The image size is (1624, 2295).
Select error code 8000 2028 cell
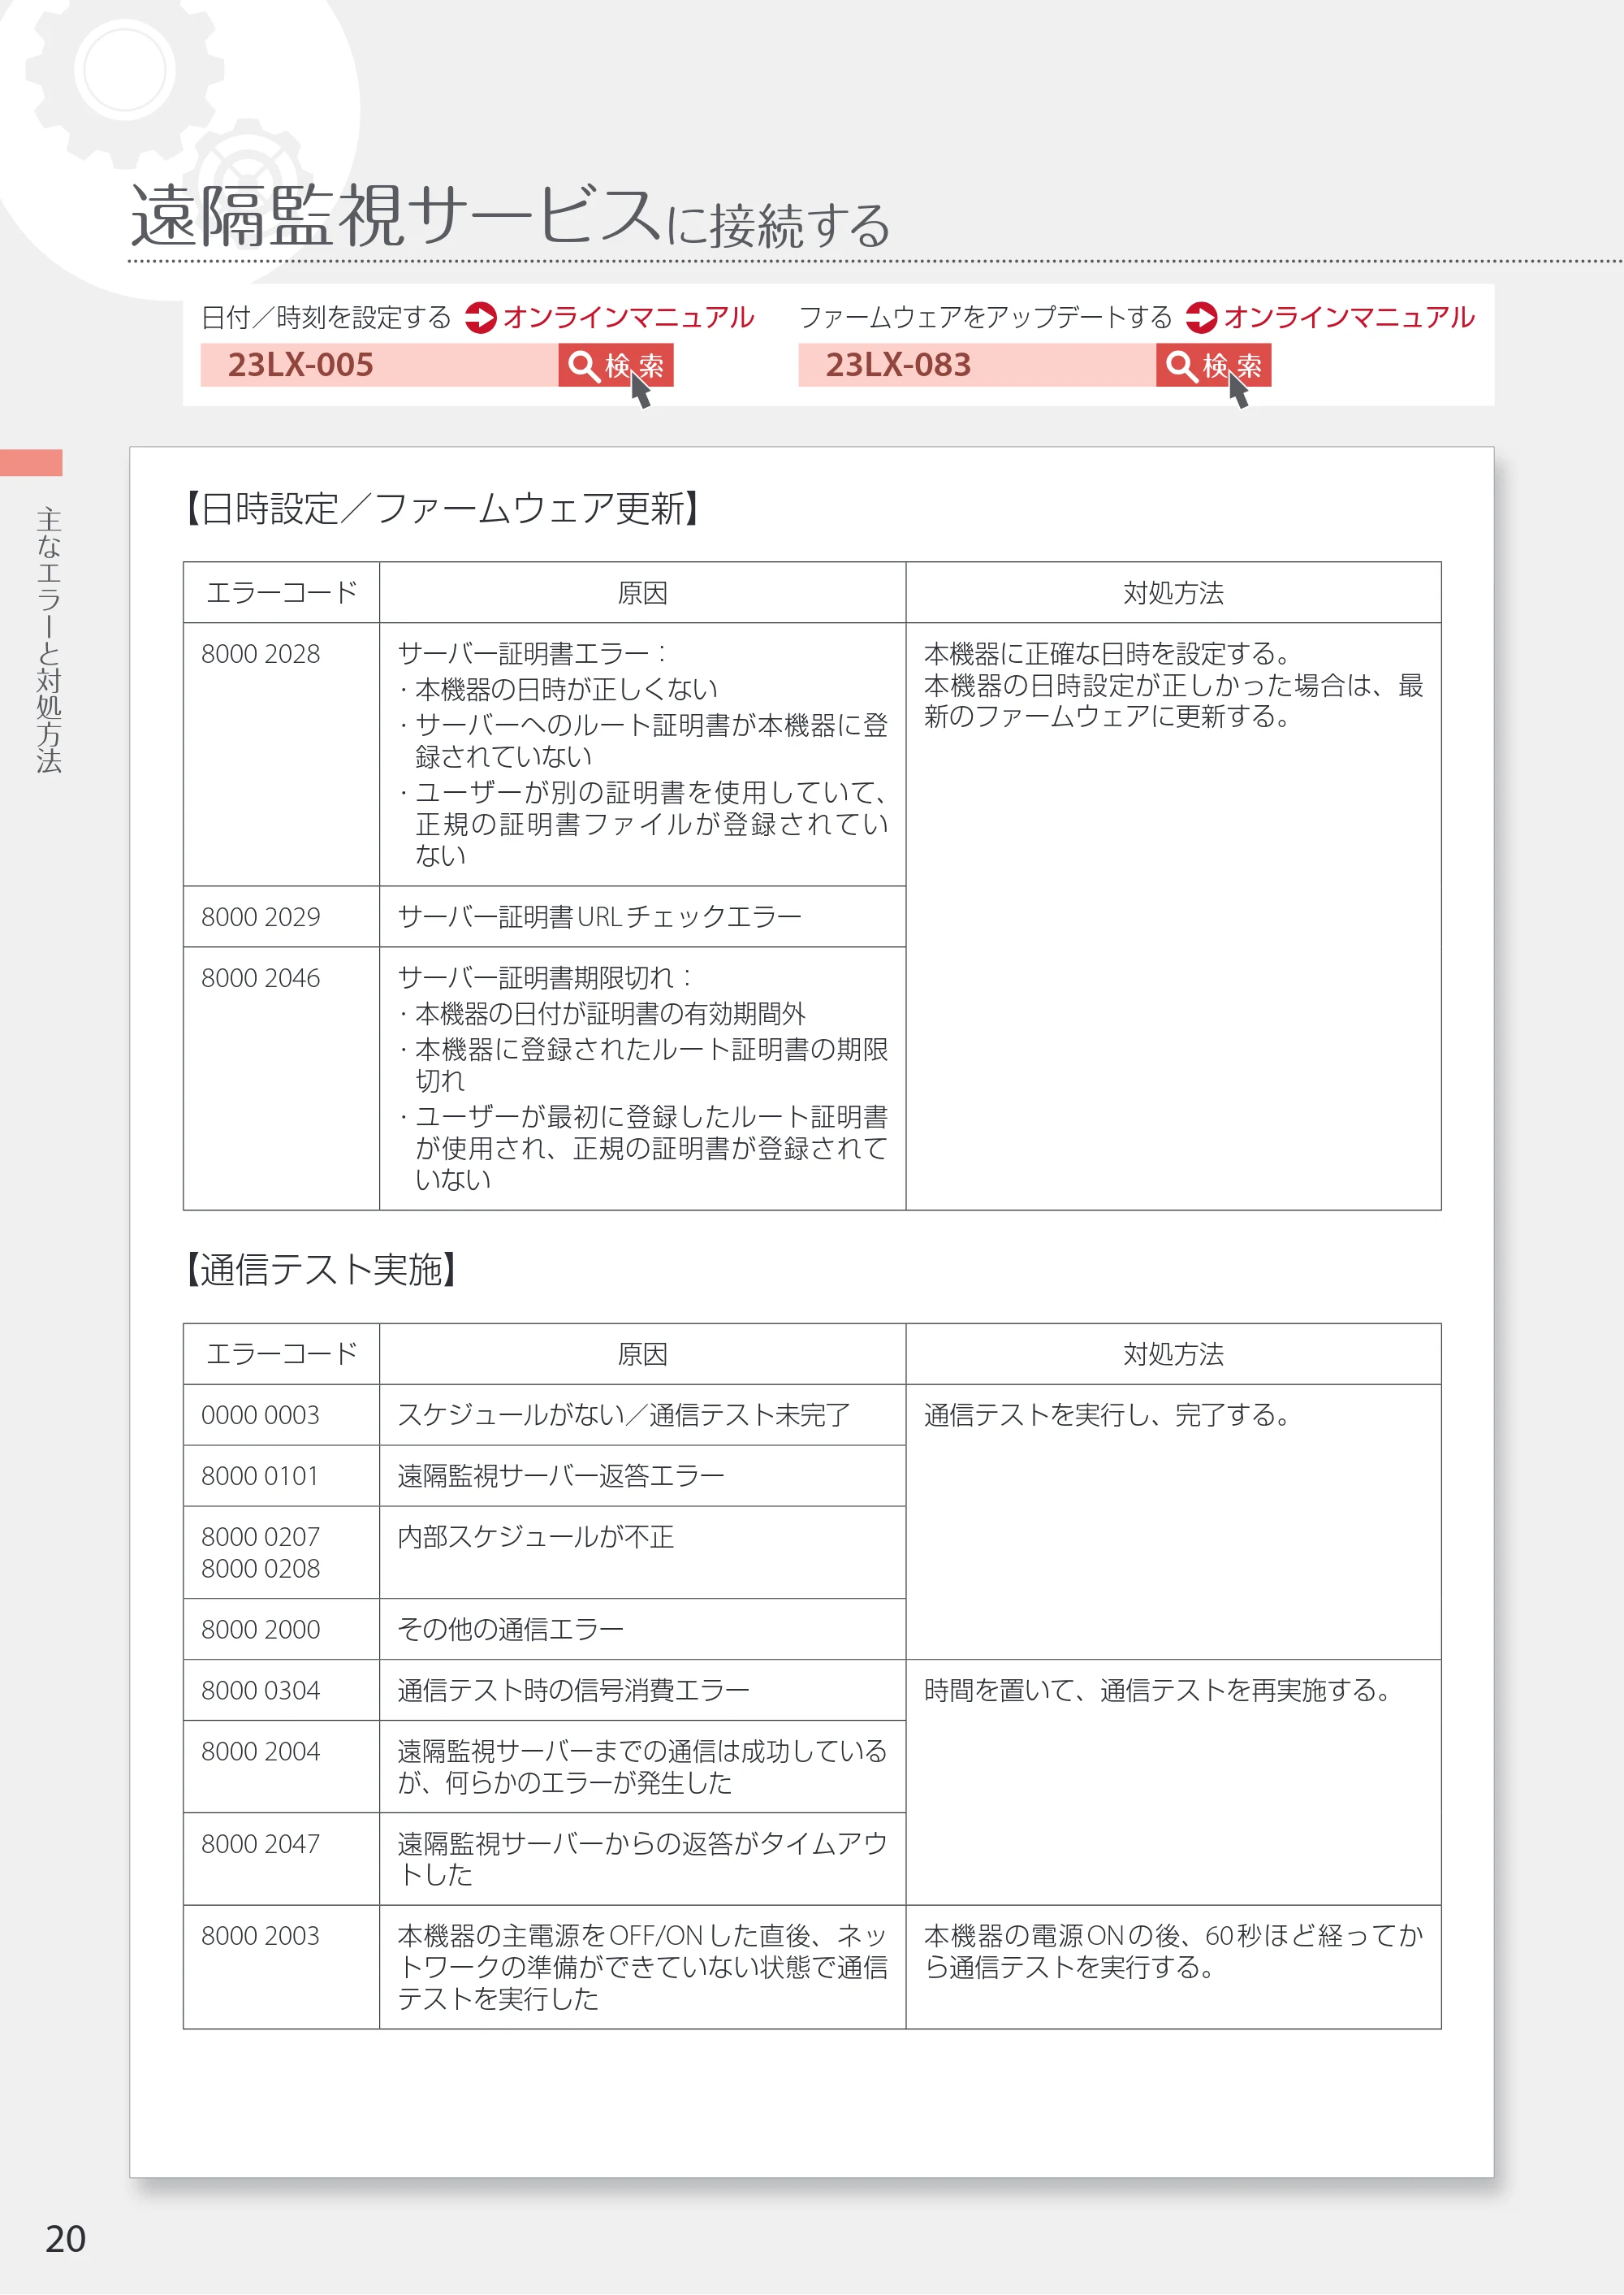coord(281,755)
